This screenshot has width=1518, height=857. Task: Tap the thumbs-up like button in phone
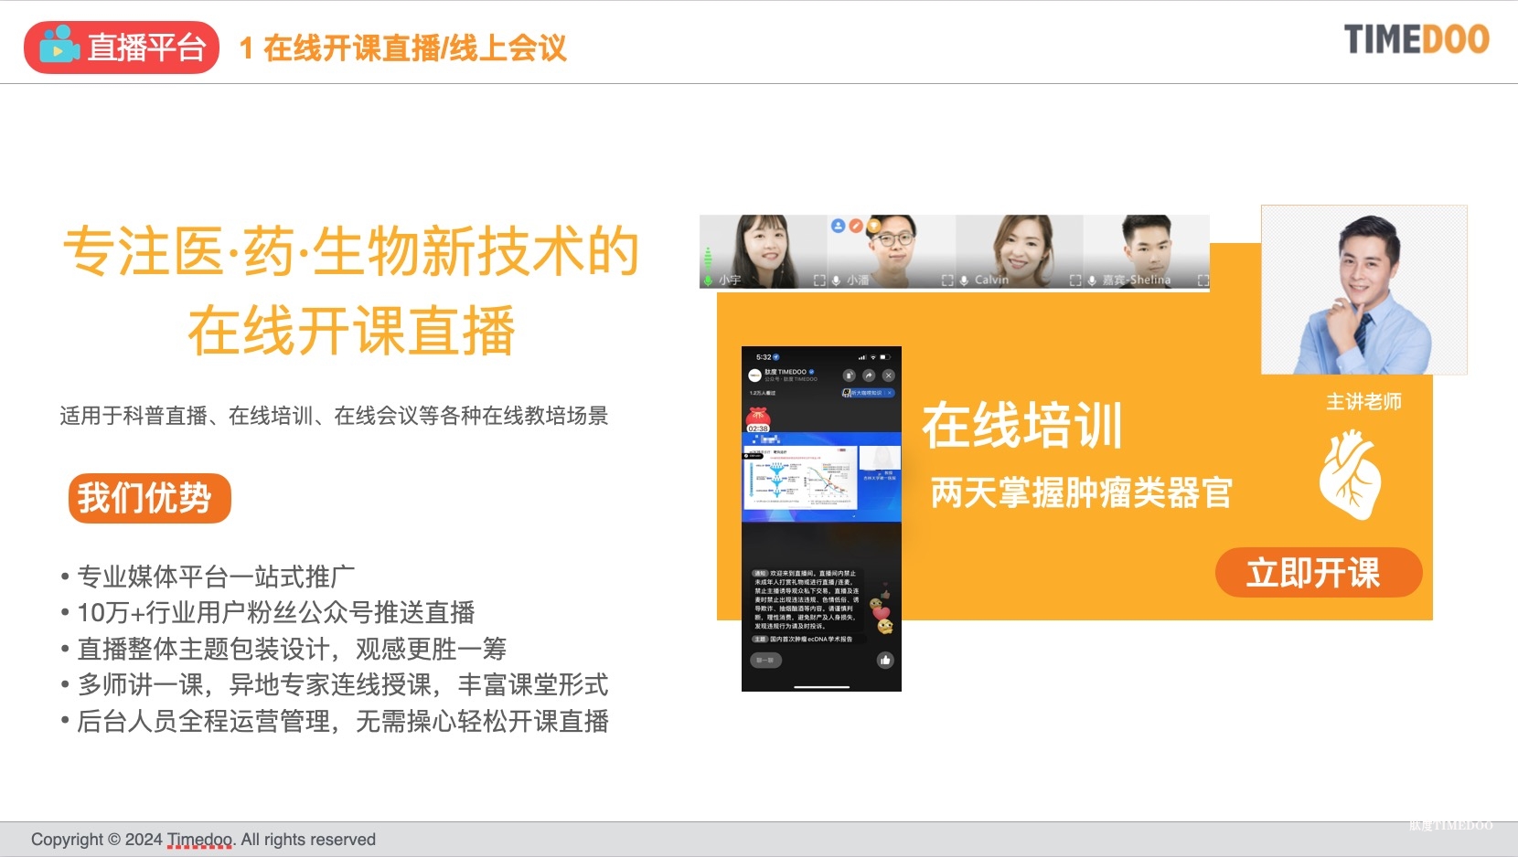(x=885, y=661)
